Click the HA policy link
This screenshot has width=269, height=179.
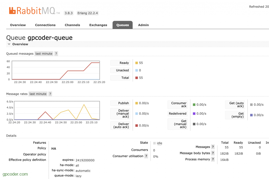tap(54, 148)
